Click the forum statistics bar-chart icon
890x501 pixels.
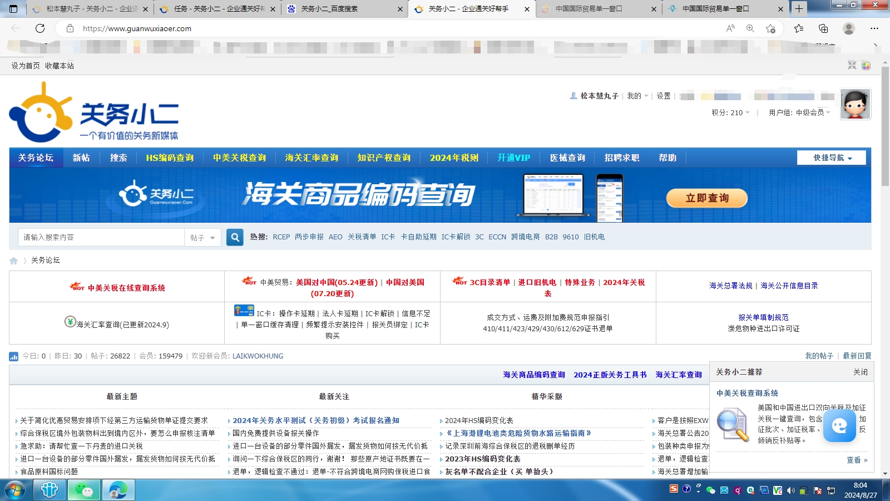click(14, 356)
